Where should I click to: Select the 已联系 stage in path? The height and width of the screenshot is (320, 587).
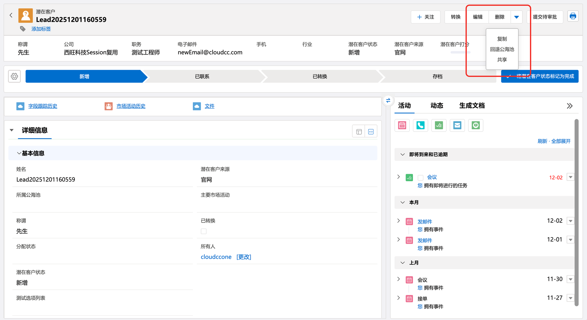[202, 76]
